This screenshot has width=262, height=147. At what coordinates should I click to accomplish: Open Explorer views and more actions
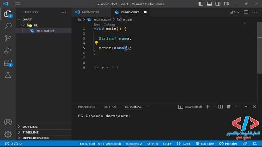click(64, 12)
